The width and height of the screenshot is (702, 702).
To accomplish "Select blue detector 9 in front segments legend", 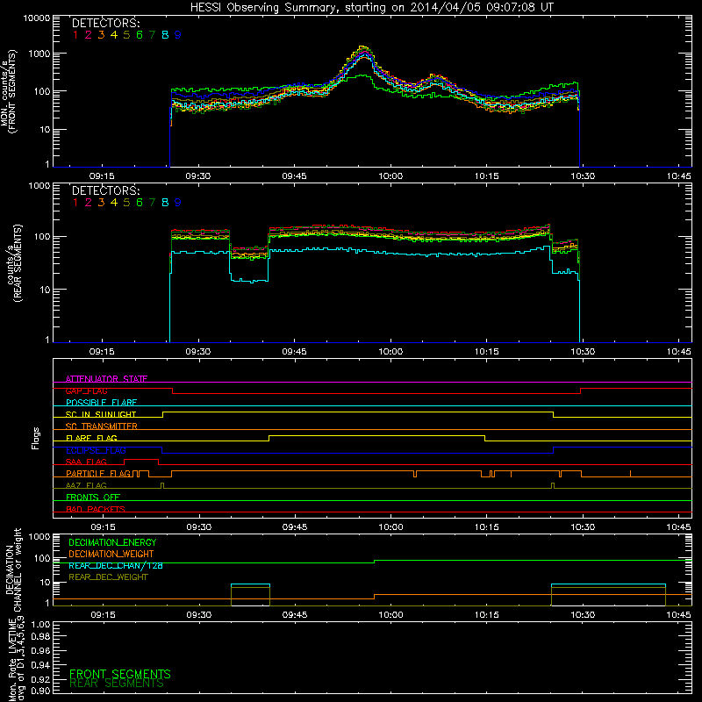I will pyautogui.click(x=178, y=35).
